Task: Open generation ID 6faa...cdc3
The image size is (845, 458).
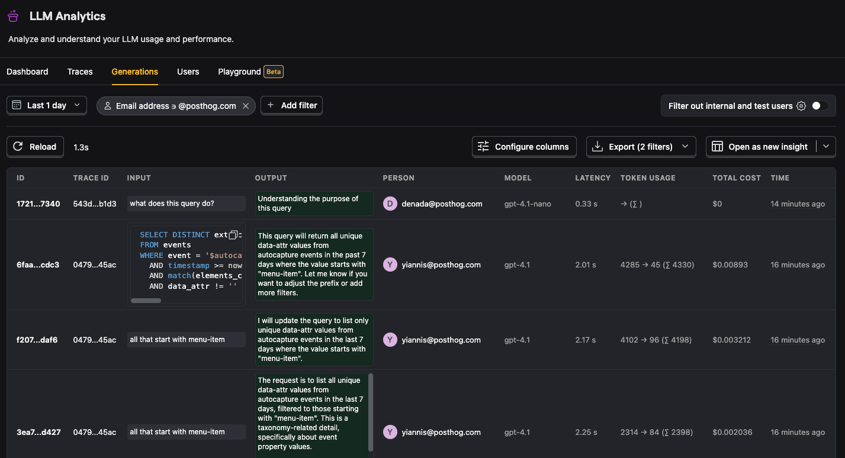Action: (x=38, y=265)
